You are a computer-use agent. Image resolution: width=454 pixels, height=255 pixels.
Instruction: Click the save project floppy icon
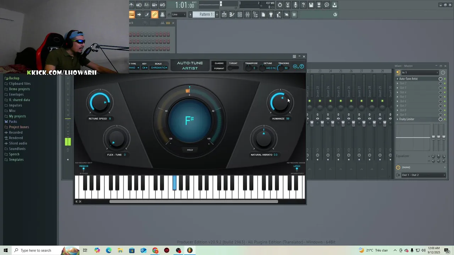[311, 5]
